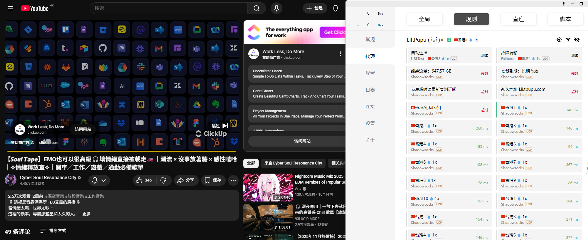Open YouTube notifications bell
The width and height of the screenshot is (588, 240).
pos(335,8)
